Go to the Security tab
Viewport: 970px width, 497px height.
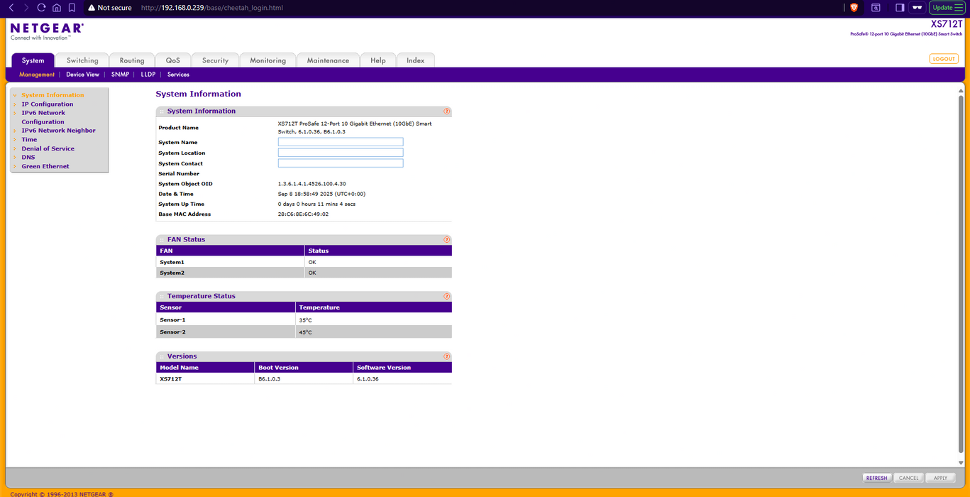(215, 60)
